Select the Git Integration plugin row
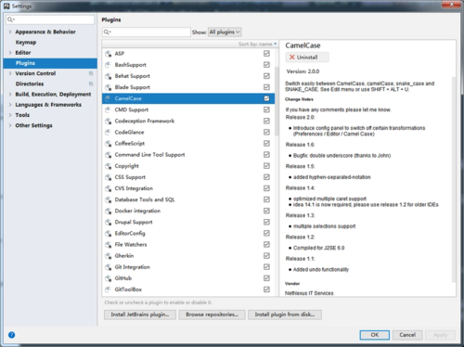Viewport: 464px width, 347px height. pyautogui.click(x=188, y=267)
